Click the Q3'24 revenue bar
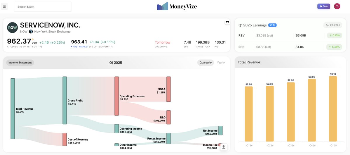This screenshot has height=155, width=350. point(291,112)
